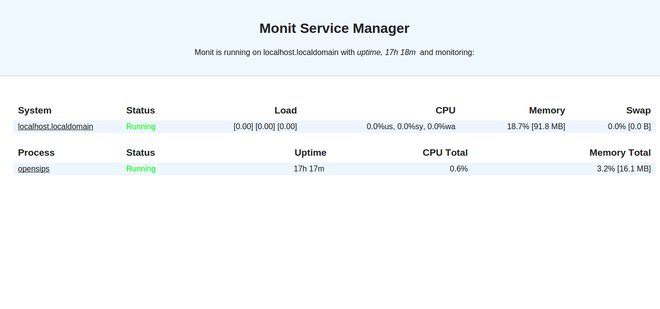Click the 18.7% [91.8 MB] memory value
Screen dimensions: 660x309
pos(536,127)
